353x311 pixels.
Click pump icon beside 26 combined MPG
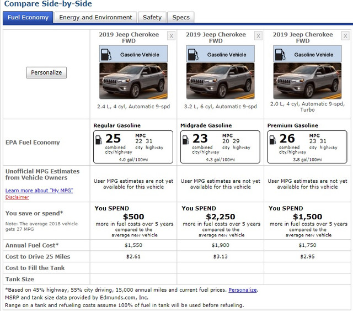pyautogui.click(x=272, y=140)
